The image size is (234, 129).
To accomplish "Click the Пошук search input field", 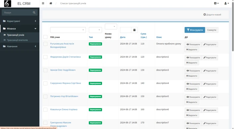I will (x=18, y=13).
